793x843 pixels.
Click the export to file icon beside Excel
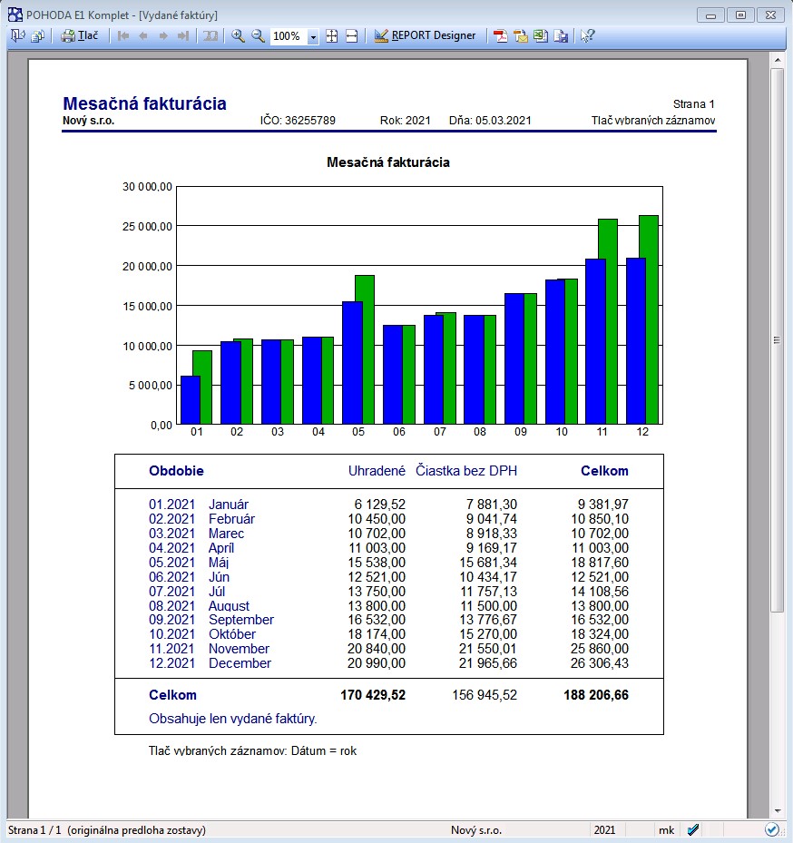coord(561,36)
